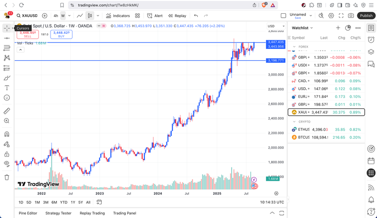Click the trash remove objects icon
The height and width of the screenshot is (218, 377).
(x=7, y=177)
